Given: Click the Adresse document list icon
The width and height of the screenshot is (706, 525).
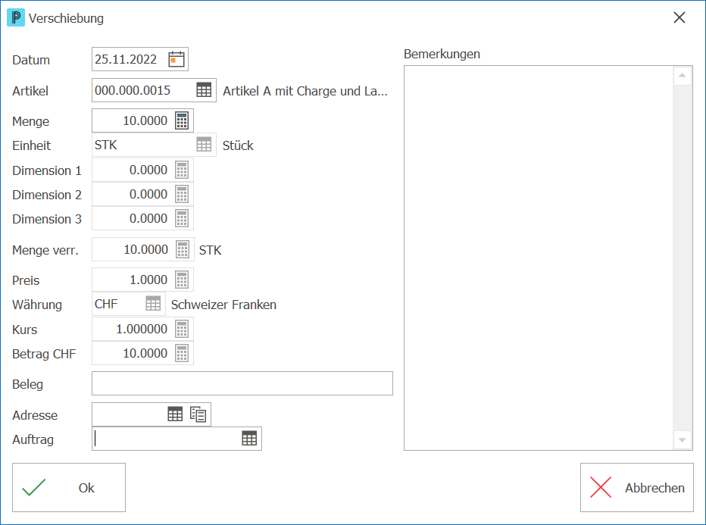Looking at the screenshot, I should pyautogui.click(x=198, y=414).
